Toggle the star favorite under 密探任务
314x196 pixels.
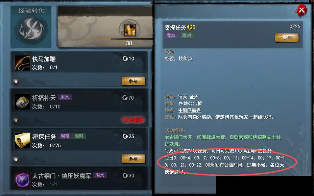coord(16,160)
